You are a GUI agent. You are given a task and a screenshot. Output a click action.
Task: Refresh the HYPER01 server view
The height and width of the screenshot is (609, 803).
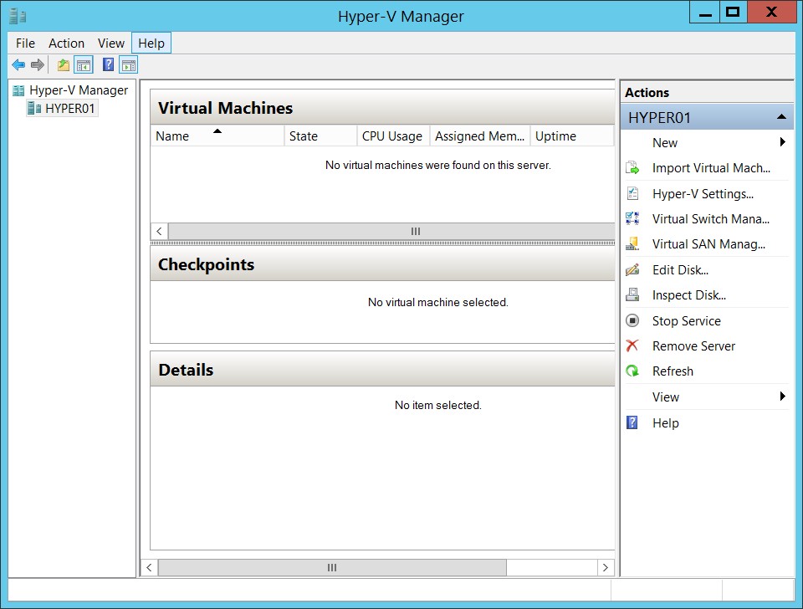673,371
